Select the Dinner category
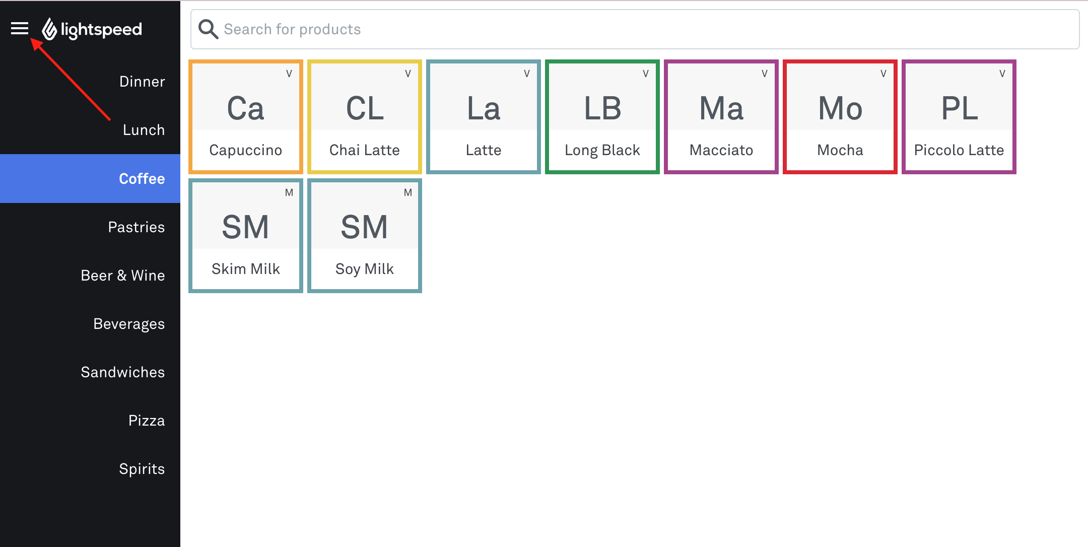 [x=142, y=82]
